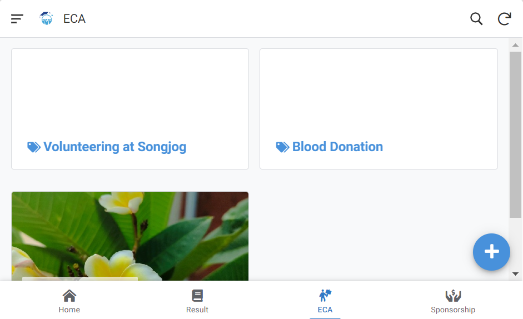Open the search icon in header

(x=476, y=19)
